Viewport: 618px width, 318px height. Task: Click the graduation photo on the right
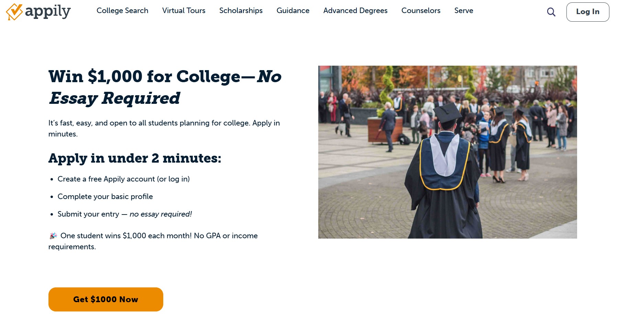point(448,152)
